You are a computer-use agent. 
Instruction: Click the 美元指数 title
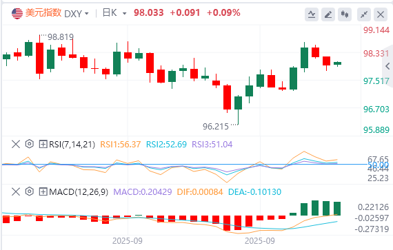coord(43,12)
